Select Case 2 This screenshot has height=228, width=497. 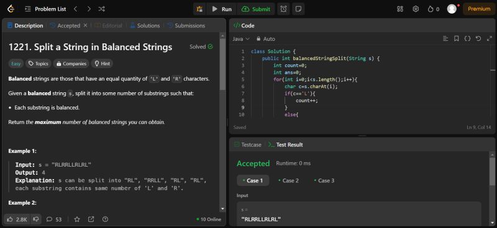(288, 180)
